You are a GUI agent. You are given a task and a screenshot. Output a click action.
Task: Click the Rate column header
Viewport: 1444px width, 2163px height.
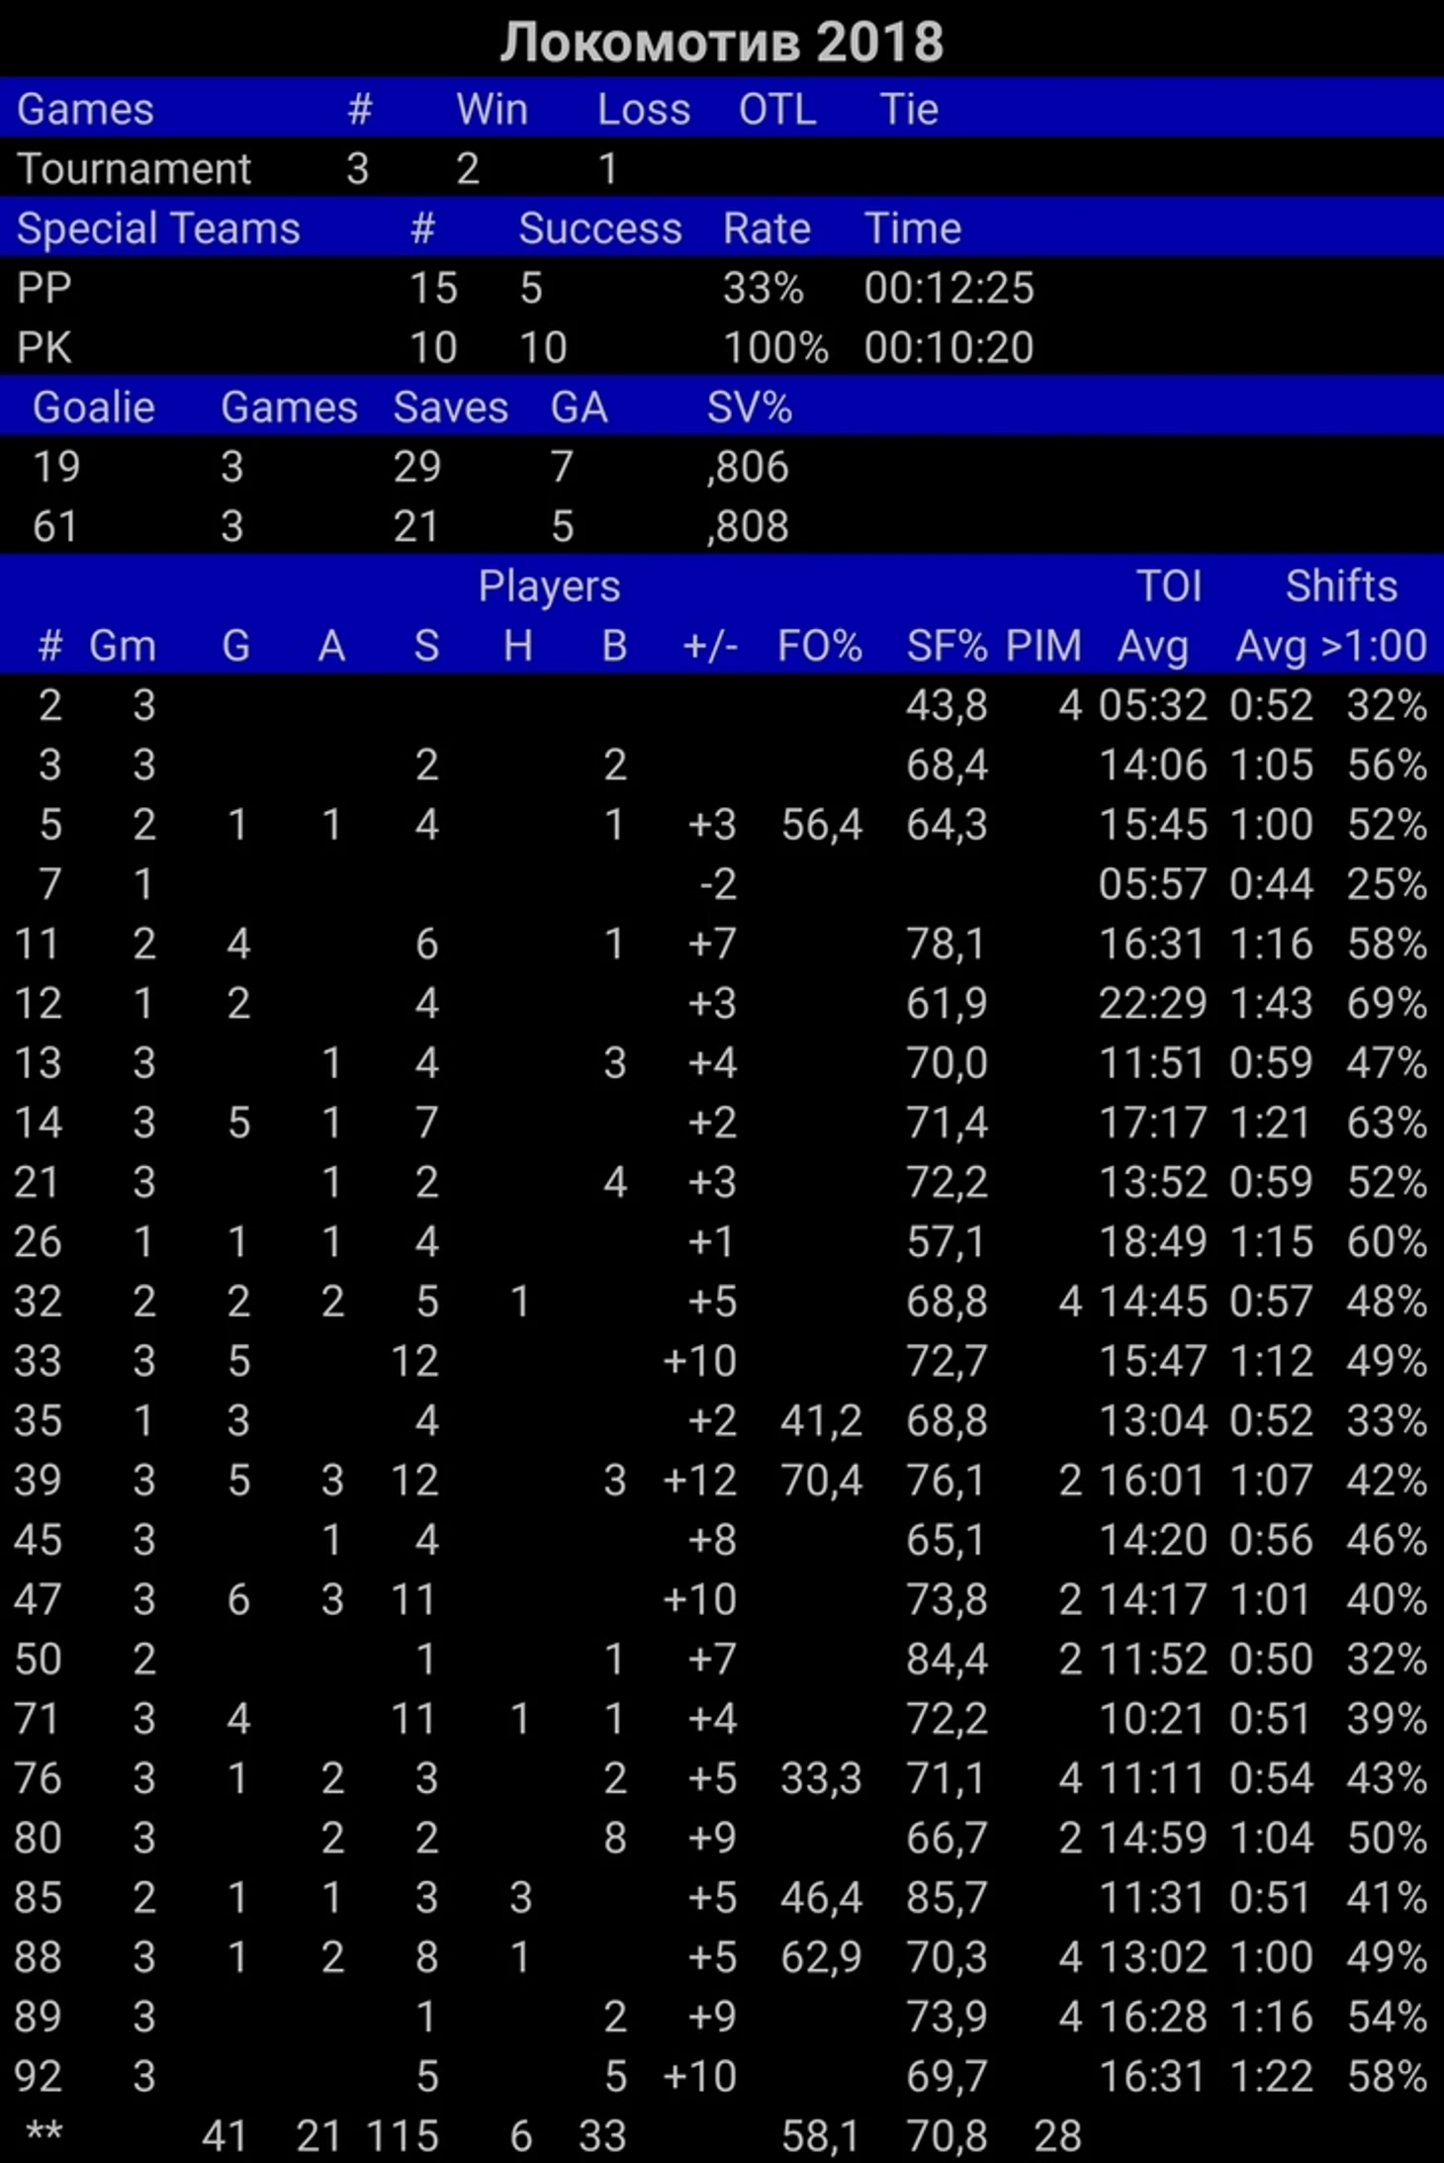[767, 228]
